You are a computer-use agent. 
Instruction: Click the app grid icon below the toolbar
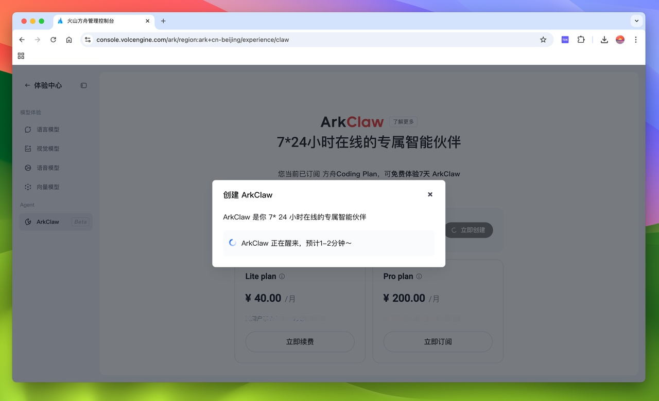(x=21, y=56)
